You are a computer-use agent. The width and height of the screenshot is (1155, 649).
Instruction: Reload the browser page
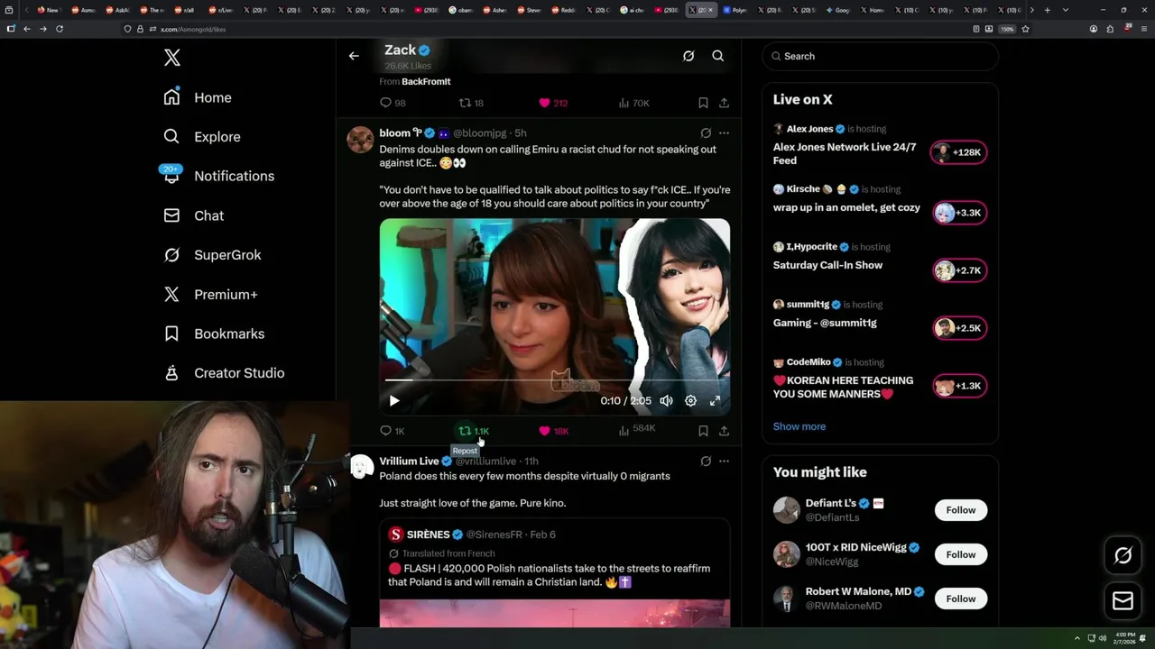click(x=60, y=29)
